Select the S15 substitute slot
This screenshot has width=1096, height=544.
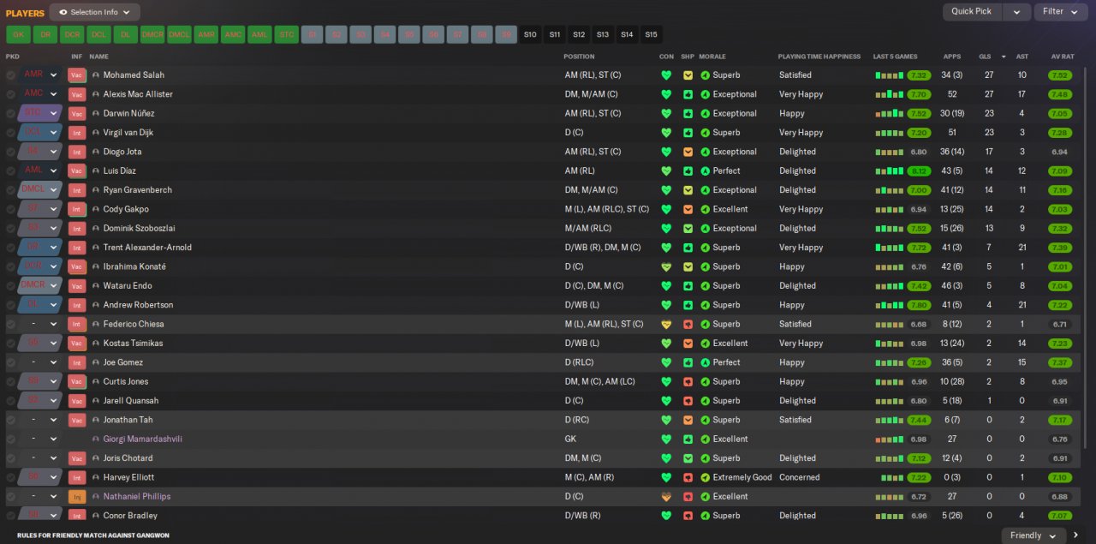(x=652, y=34)
